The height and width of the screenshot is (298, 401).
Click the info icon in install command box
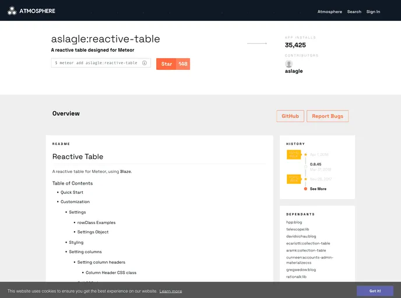(x=145, y=63)
